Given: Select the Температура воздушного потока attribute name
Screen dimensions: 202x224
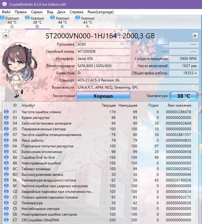Looking at the screenshot, I should coord(49,180).
